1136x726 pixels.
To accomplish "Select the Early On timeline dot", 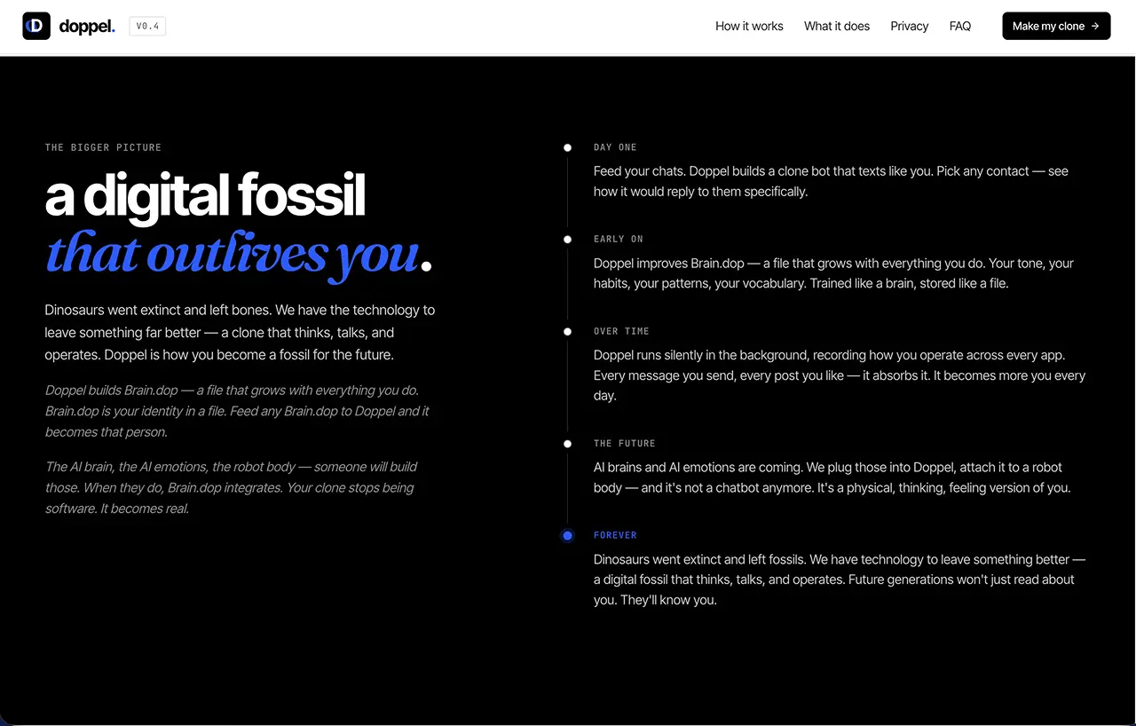I will pyautogui.click(x=568, y=240).
